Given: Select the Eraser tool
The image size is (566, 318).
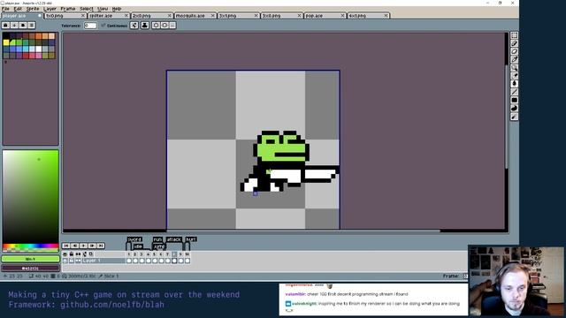Looking at the screenshot, I should 514,51.
